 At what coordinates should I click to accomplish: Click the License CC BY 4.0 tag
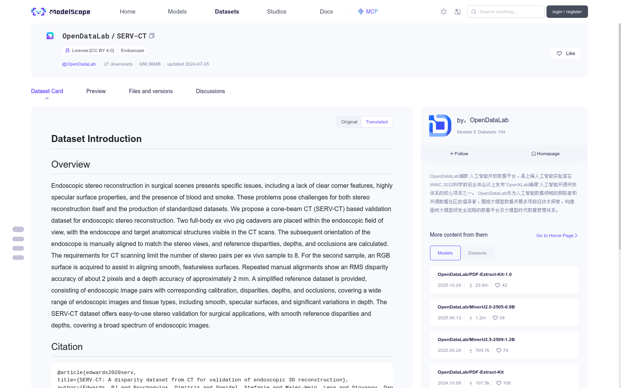90,50
